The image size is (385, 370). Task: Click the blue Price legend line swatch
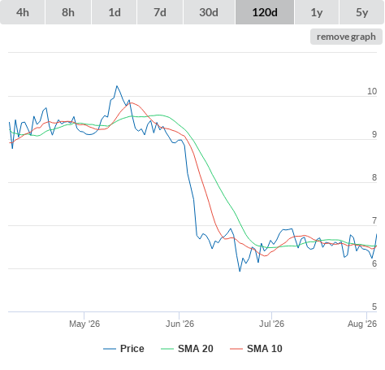click(x=110, y=349)
